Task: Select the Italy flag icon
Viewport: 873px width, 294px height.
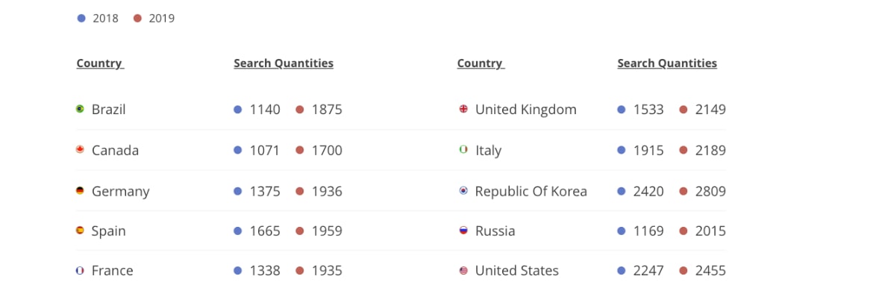Action: [x=463, y=150]
